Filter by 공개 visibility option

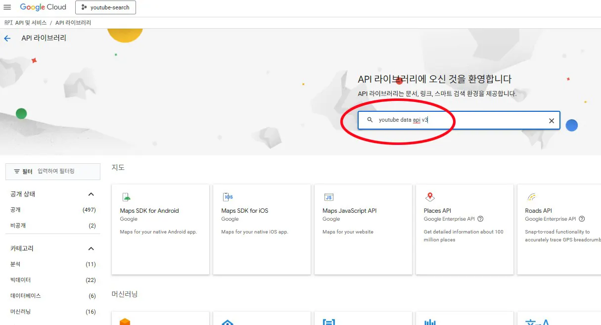16,210
